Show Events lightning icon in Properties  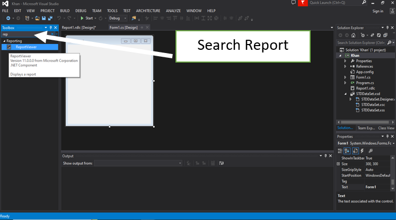[362, 151]
